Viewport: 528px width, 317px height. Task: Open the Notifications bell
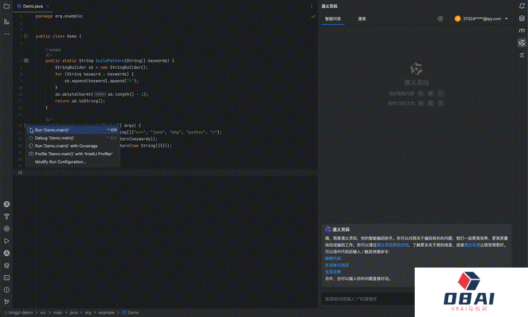tap(521, 7)
